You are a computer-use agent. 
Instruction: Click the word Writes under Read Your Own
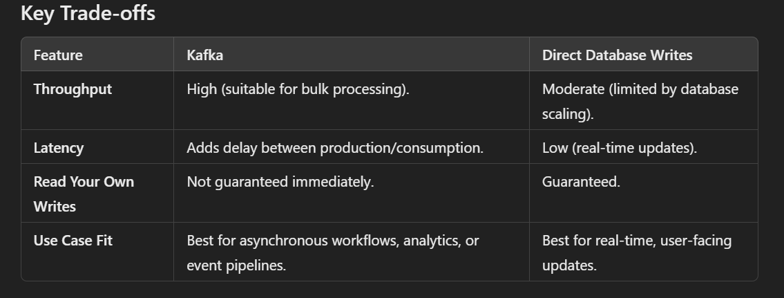55,206
